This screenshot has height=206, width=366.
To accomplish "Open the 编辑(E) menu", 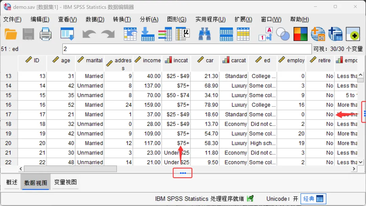I will [x=40, y=19].
